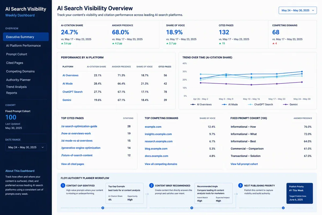The width and height of the screenshot is (322, 215).
Task: Click the Commercial – Comparison cohort row
Action: [x=271, y=149]
